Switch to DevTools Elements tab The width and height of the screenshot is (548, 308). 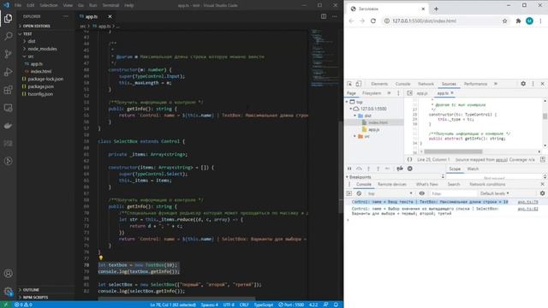379,84
